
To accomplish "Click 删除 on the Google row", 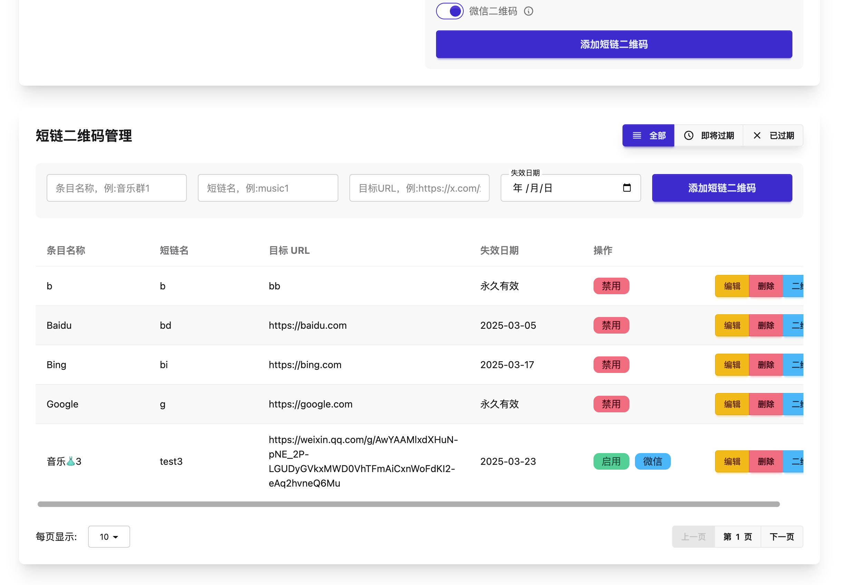I will (x=765, y=404).
